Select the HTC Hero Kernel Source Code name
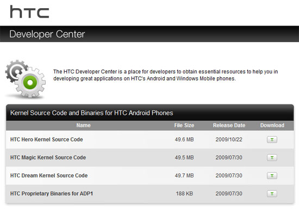 pos(47,140)
